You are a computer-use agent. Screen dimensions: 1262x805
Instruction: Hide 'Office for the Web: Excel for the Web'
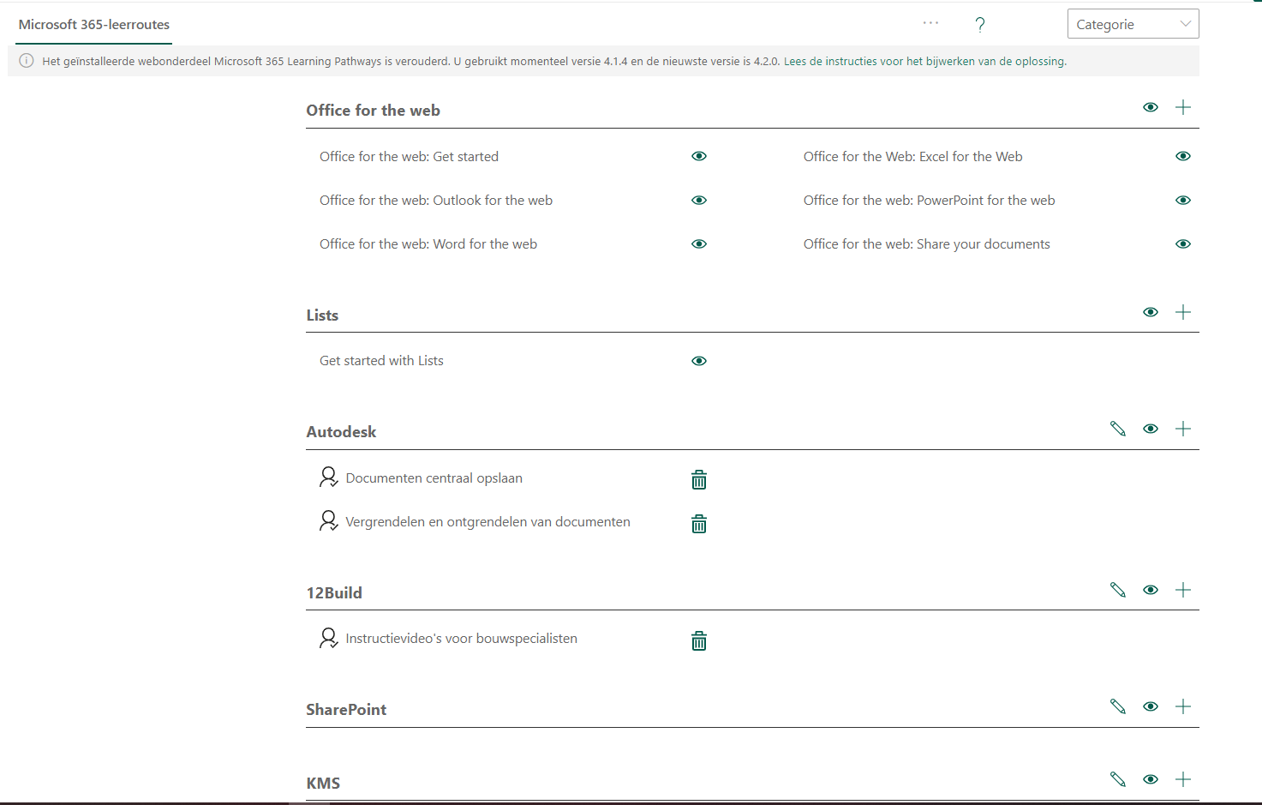pos(1183,156)
